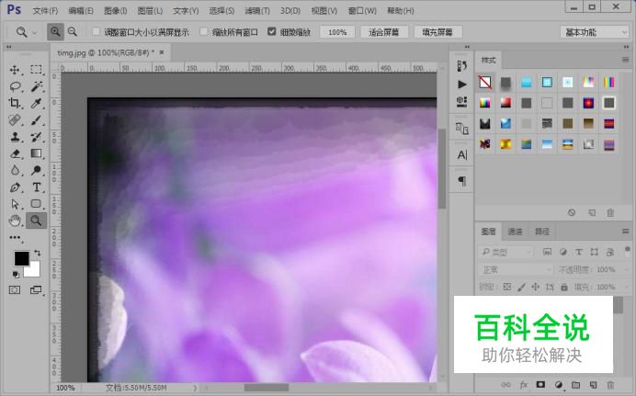Viewport: 636px width, 396px height.
Task: Open the layer blend mode dropdown
Action: (x=516, y=269)
